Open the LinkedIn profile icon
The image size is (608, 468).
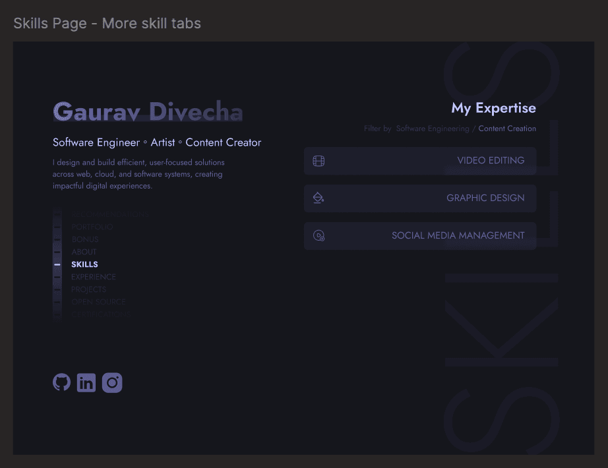click(x=86, y=383)
